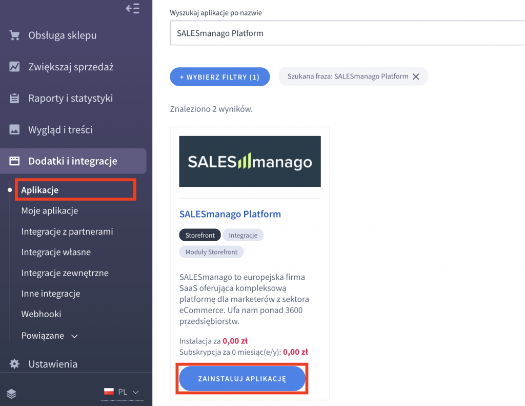Click the Storefront category tag

point(199,235)
